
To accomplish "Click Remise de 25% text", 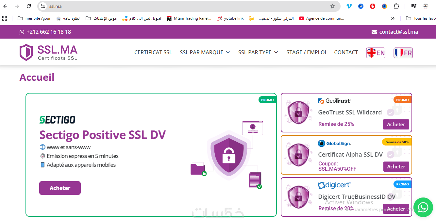I will (336, 124).
